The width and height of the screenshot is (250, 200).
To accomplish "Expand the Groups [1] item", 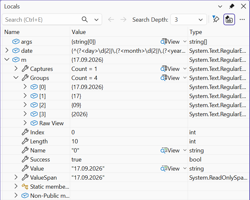I will [x=25, y=96].
